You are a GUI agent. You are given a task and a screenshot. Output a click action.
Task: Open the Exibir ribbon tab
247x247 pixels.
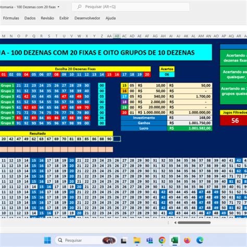click(64, 18)
